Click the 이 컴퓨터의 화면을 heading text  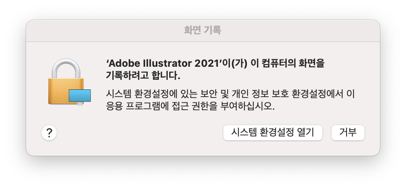coord(287,63)
